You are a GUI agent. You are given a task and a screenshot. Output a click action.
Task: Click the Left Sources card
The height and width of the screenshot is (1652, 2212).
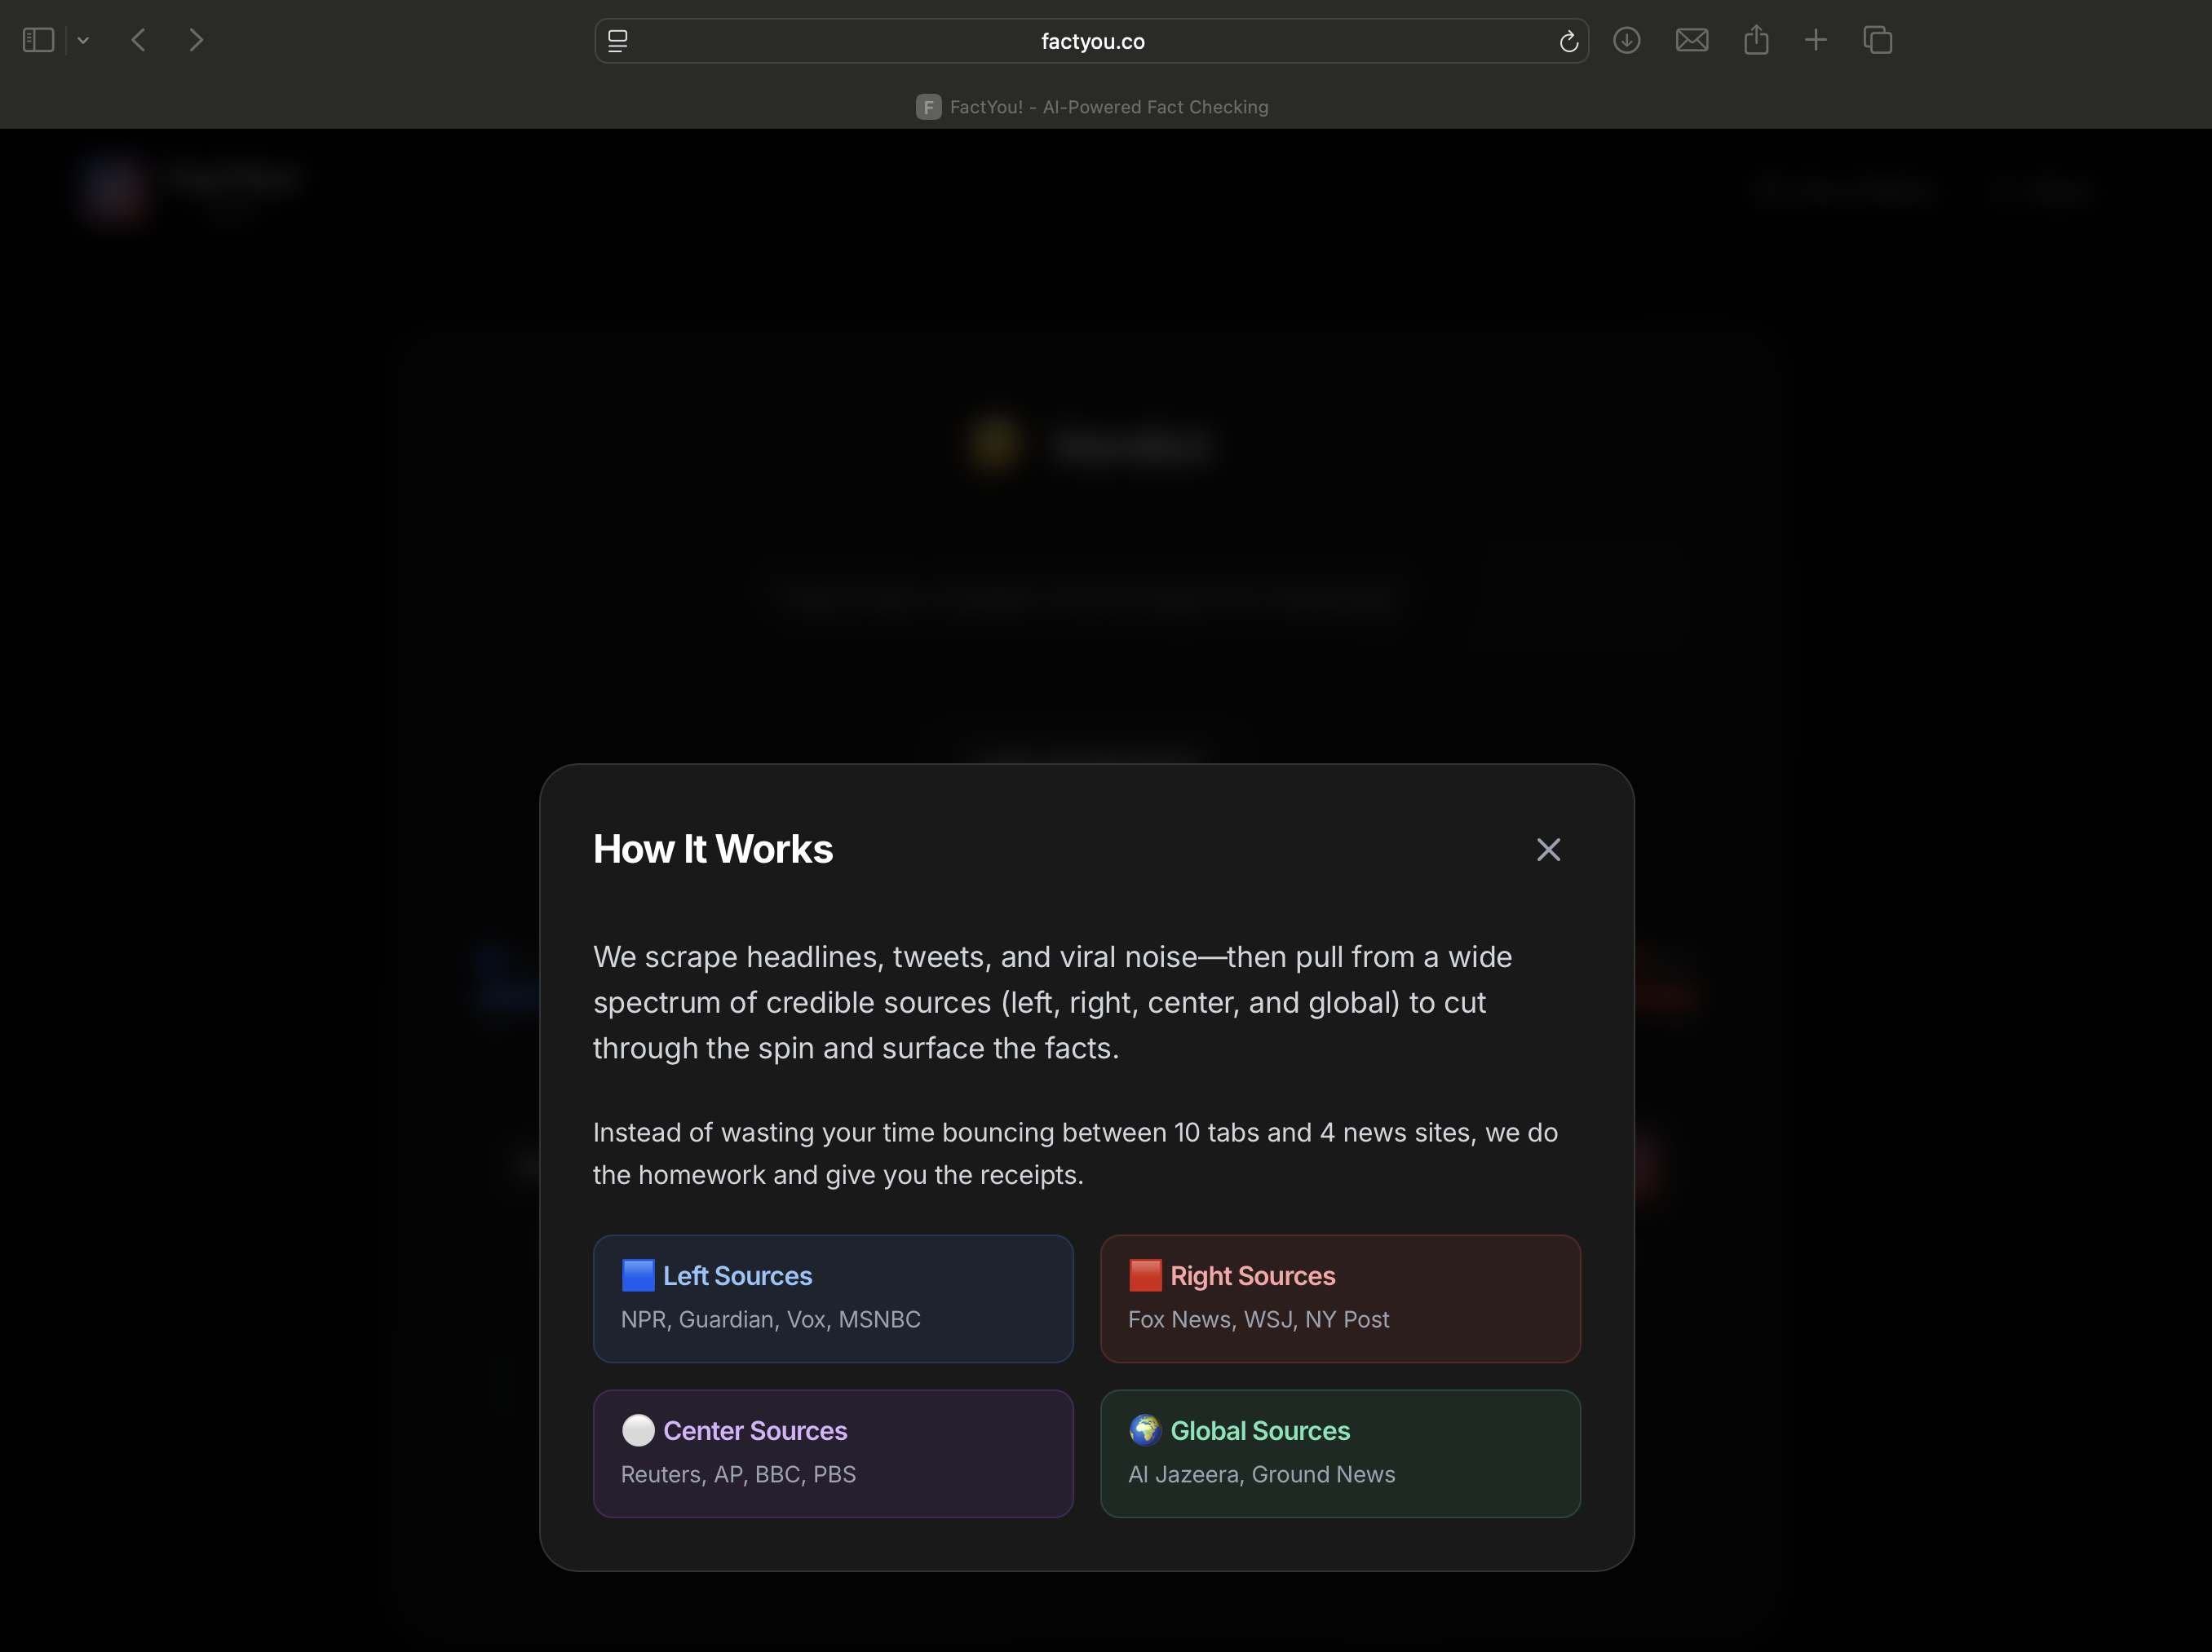[833, 1298]
